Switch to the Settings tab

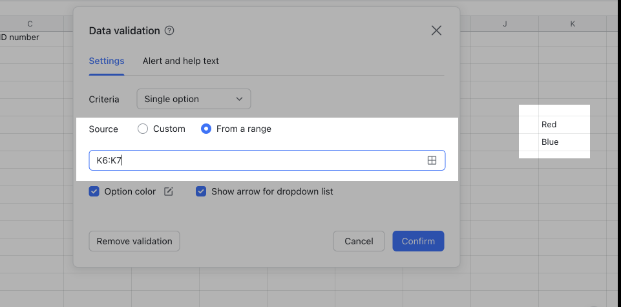[107, 61]
